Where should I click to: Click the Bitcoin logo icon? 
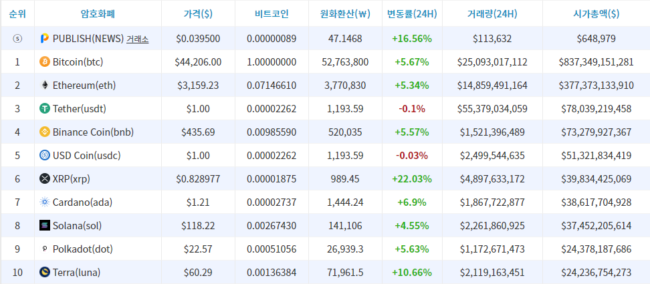44,62
